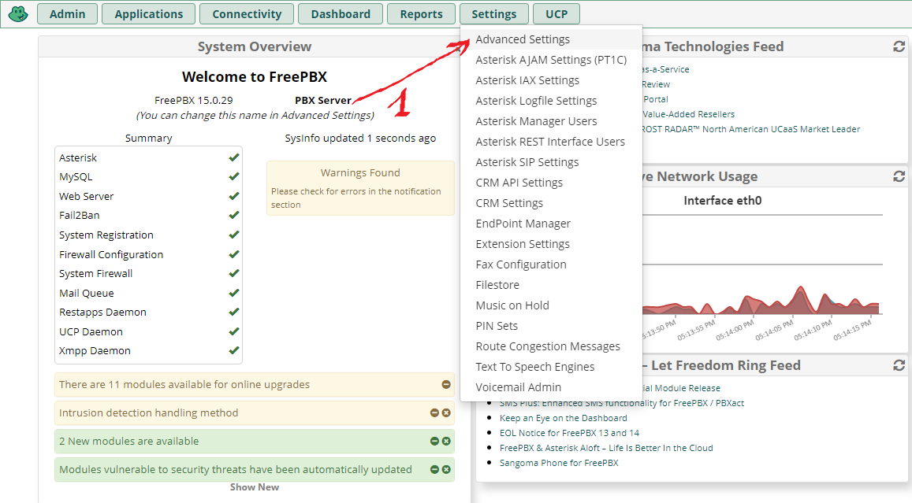Open 'EOL Notice for FreePBX 13 and 14'
This screenshot has width=912, height=503.
pyautogui.click(x=569, y=433)
